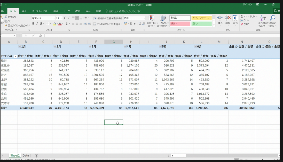Image resolution: width=283 pixels, height=162 pixels.
Task: Switch to the 数式 (Formulas) tab
Action: point(56,11)
